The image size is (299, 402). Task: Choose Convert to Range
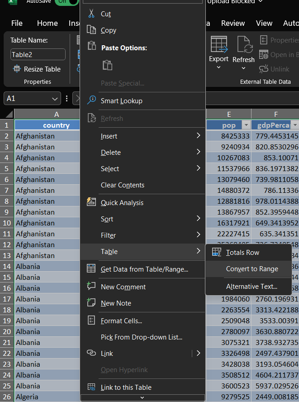252,269
